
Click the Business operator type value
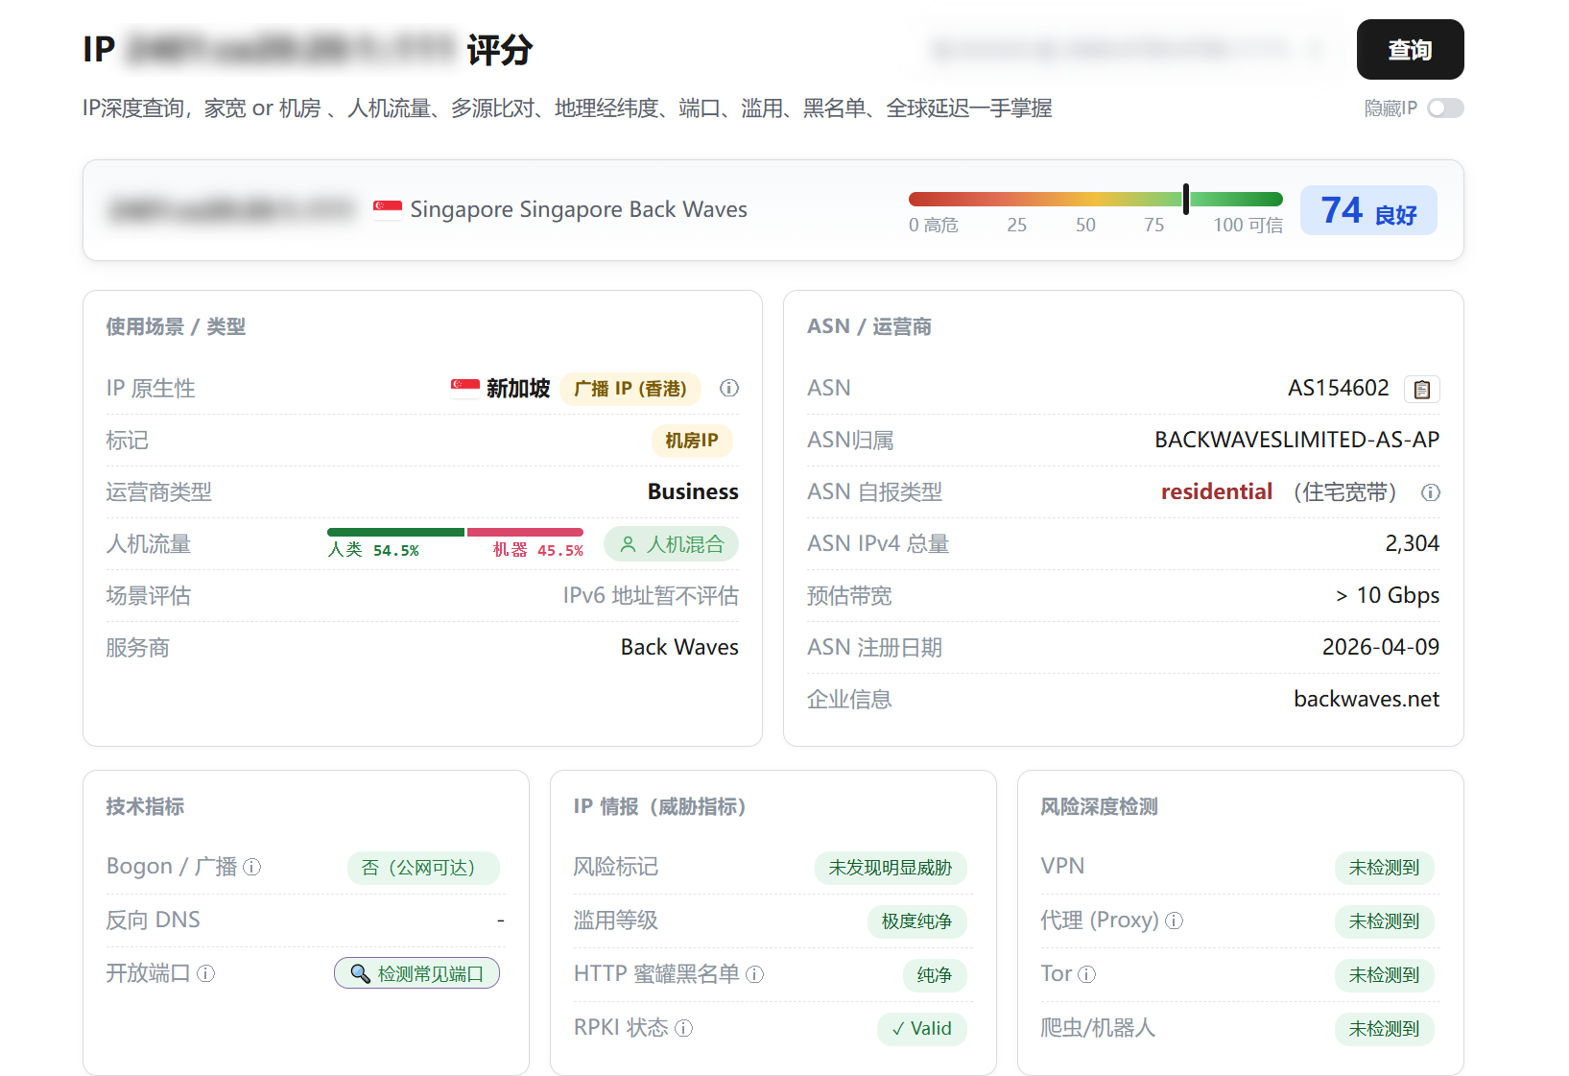pyautogui.click(x=693, y=491)
